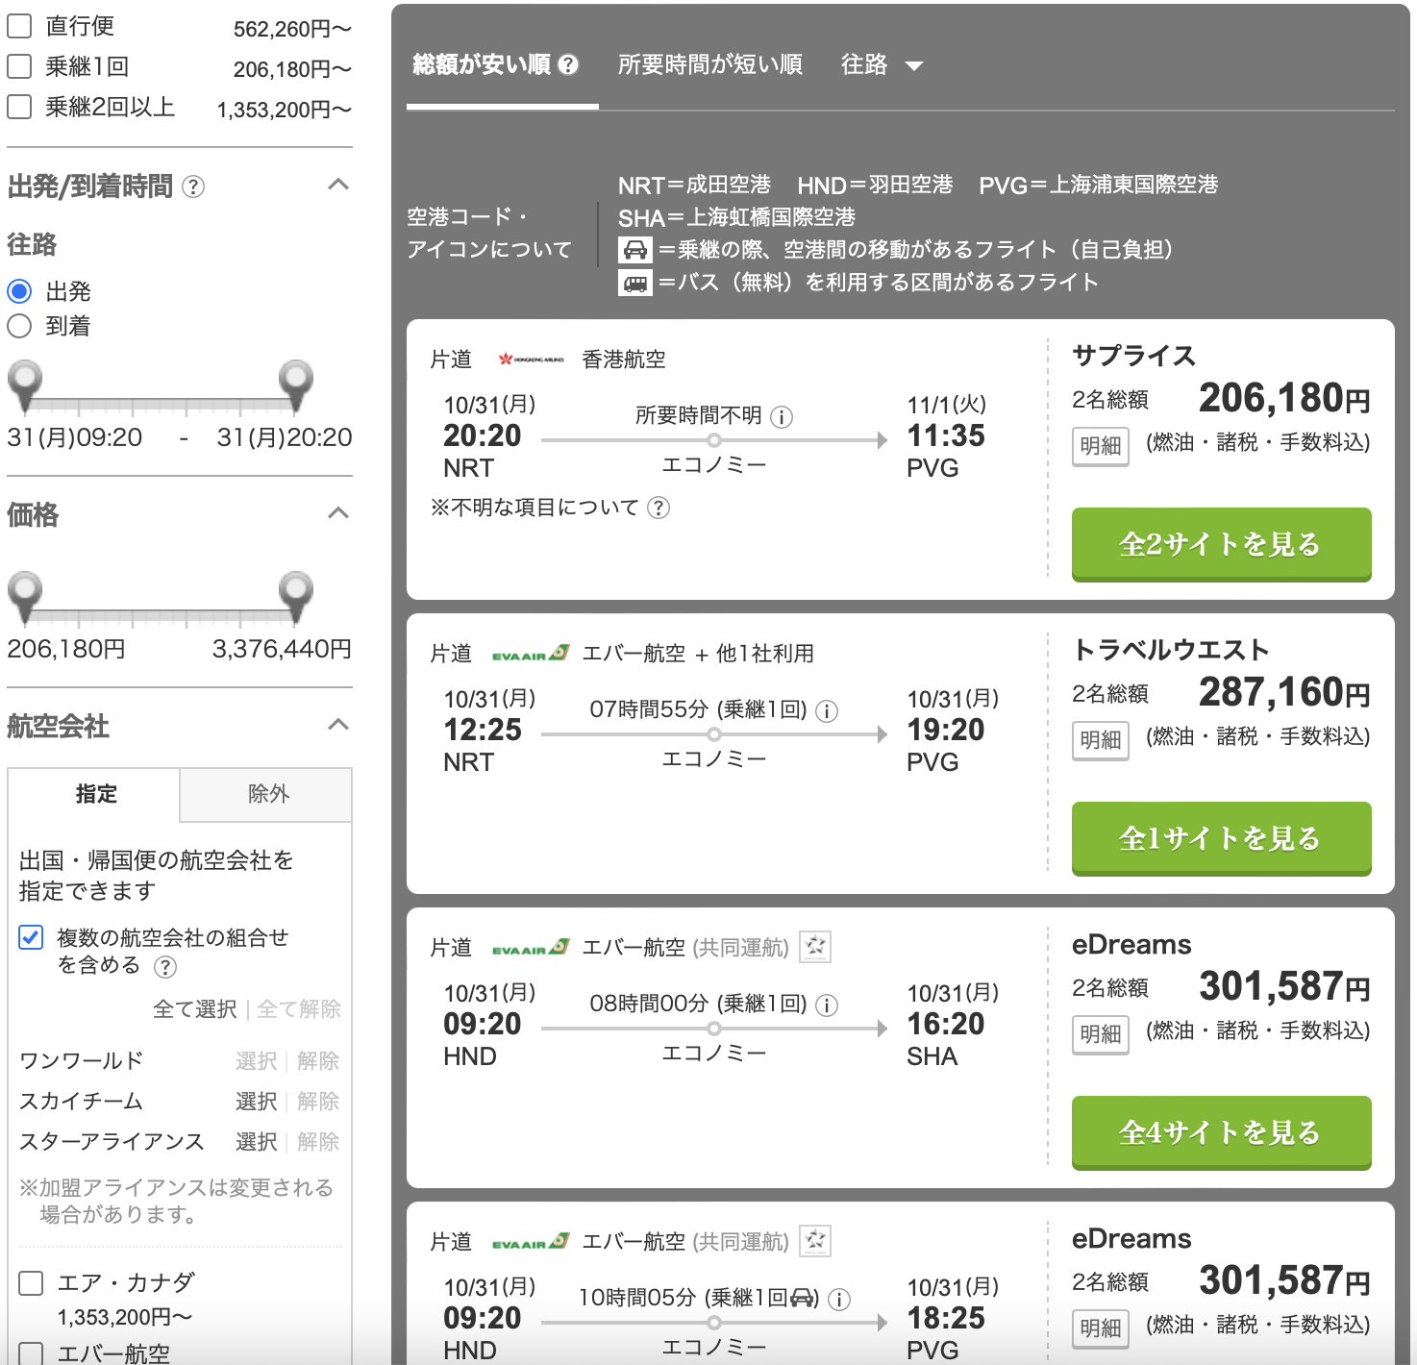Screen dimensions: 1417x1365
Task: Click info icon beside 08時間00分 (乗継1回)
Action: coord(827,1005)
